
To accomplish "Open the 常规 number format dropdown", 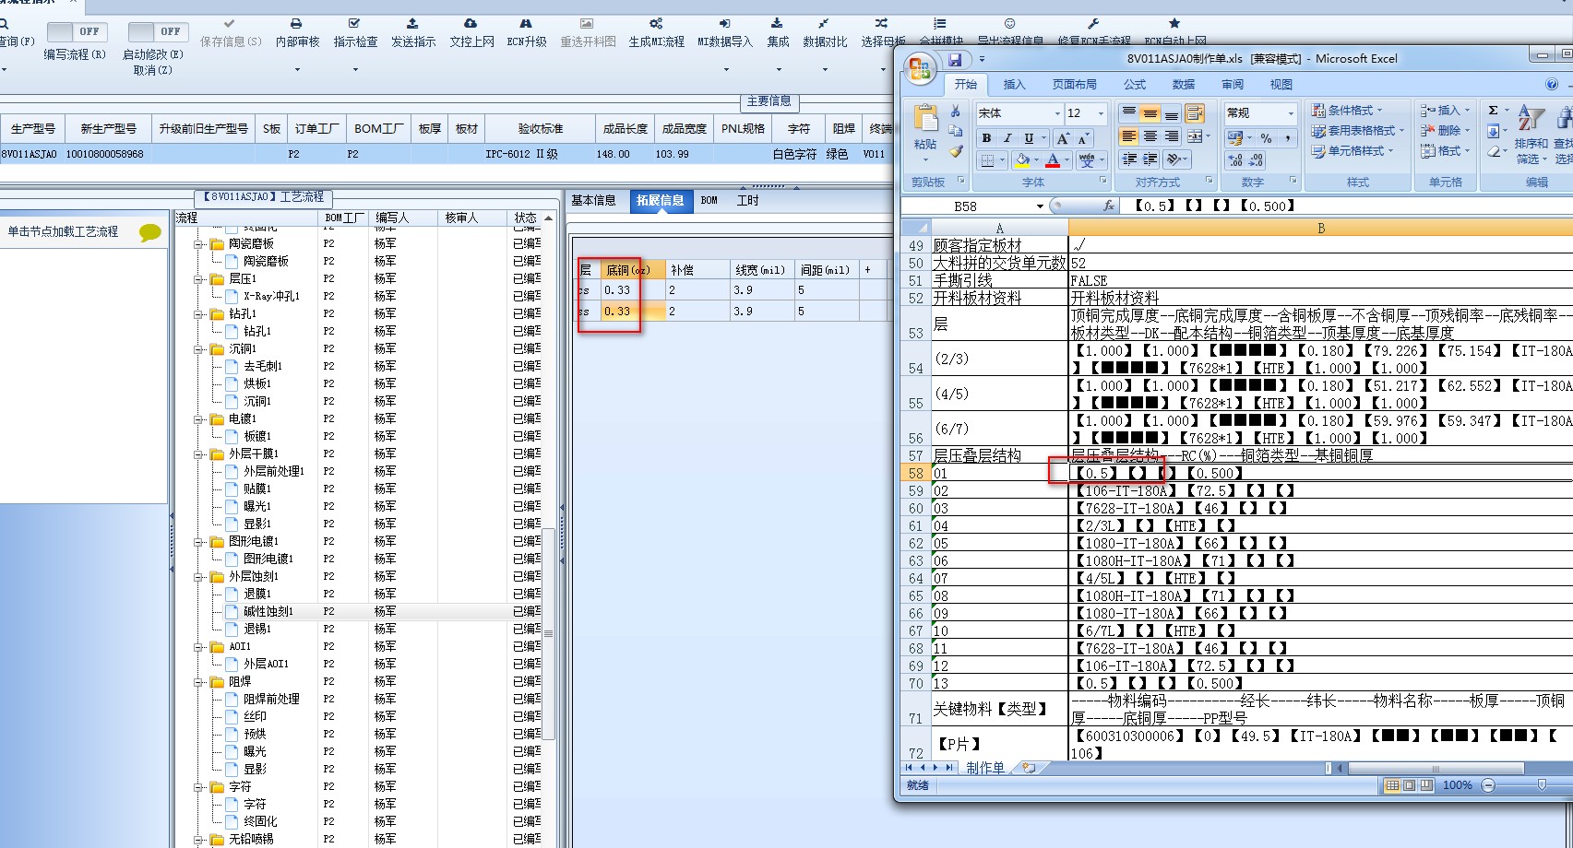I will pyautogui.click(x=1291, y=113).
